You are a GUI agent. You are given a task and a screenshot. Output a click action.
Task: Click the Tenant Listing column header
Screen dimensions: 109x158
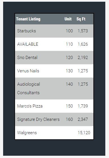tap(28, 19)
